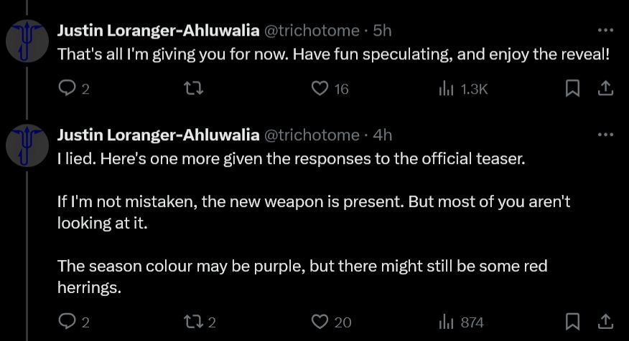
Task: View analytics showing 874 views
Action: pyautogui.click(x=446, y=322)
